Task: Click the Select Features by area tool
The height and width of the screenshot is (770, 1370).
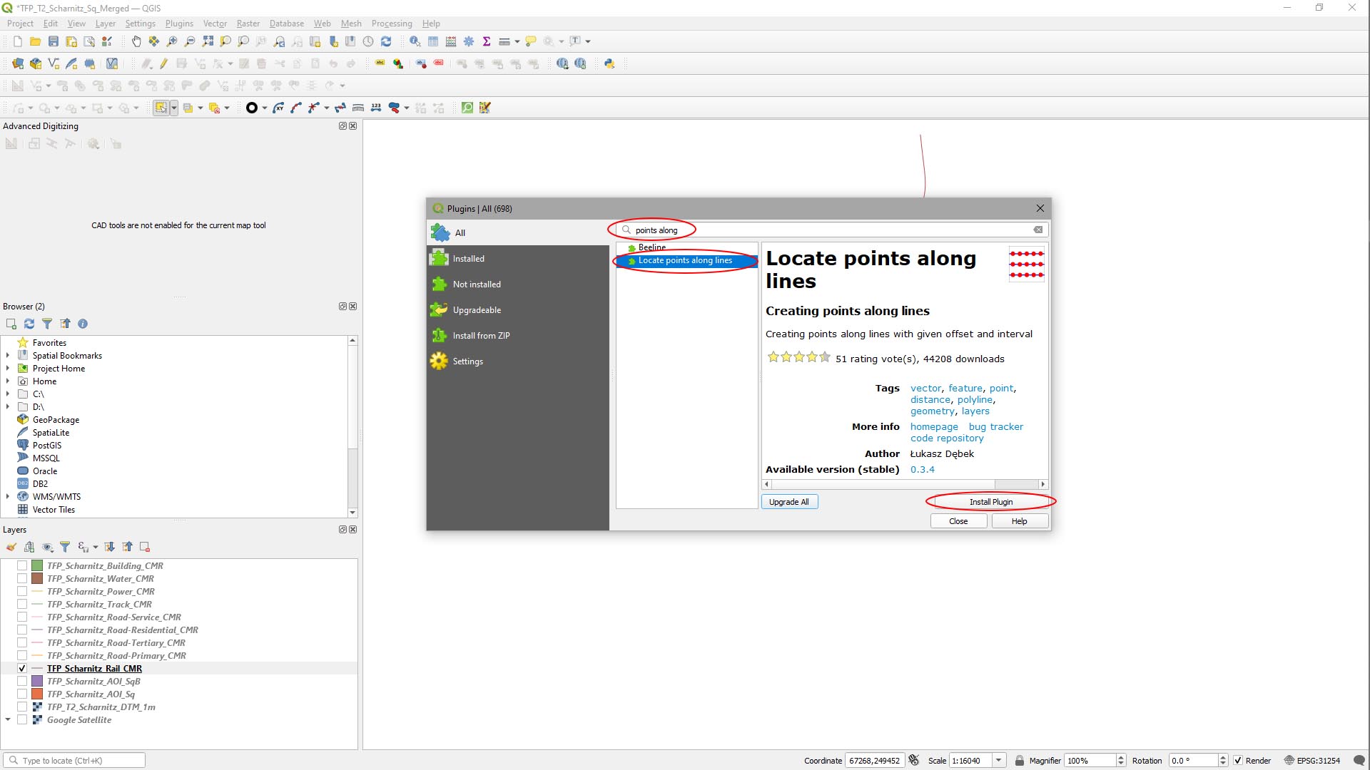Action: point(161,108)
